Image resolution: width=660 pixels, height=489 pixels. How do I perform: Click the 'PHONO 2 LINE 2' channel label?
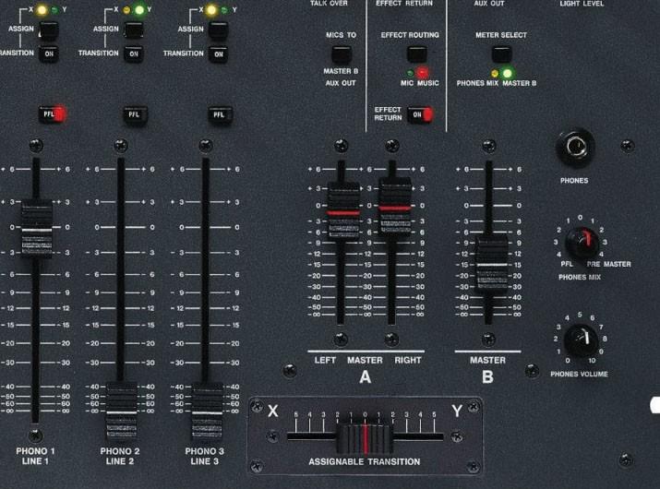[120, 456]
